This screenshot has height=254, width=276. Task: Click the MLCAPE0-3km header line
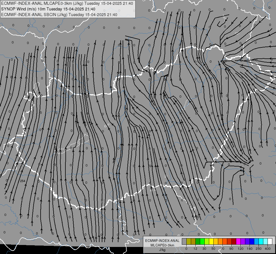[x=67, y=3]
